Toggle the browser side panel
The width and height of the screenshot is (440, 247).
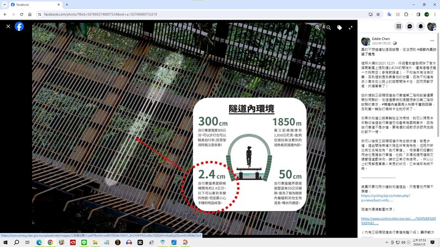pos(418,14)
